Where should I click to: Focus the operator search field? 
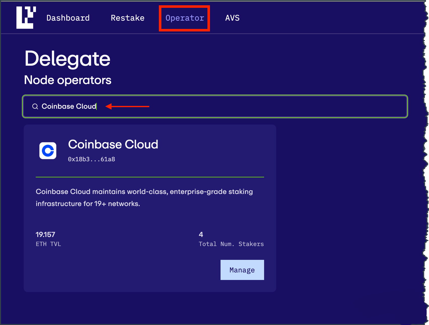point(215,106)
